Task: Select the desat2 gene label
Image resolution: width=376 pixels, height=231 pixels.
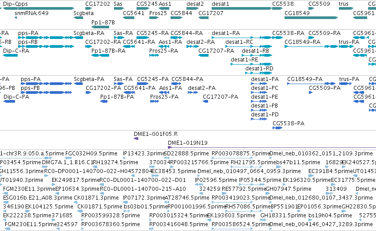Action: coord(195,4)
